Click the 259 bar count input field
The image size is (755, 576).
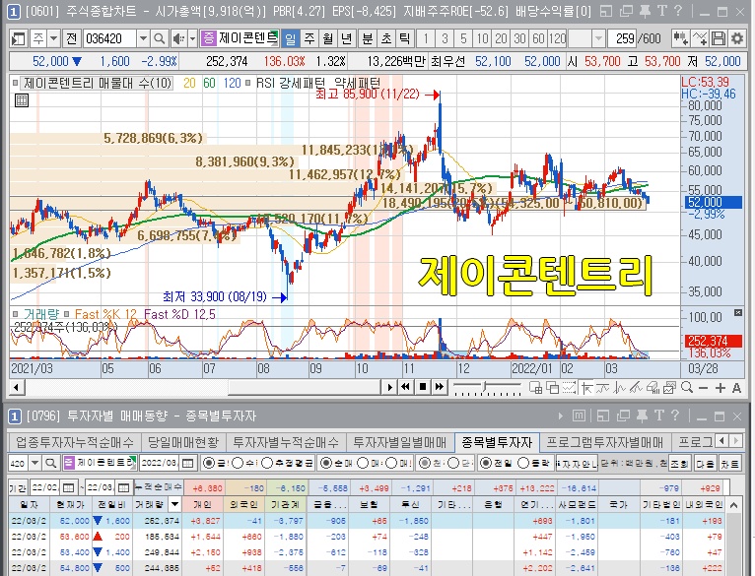click(622, 38)
